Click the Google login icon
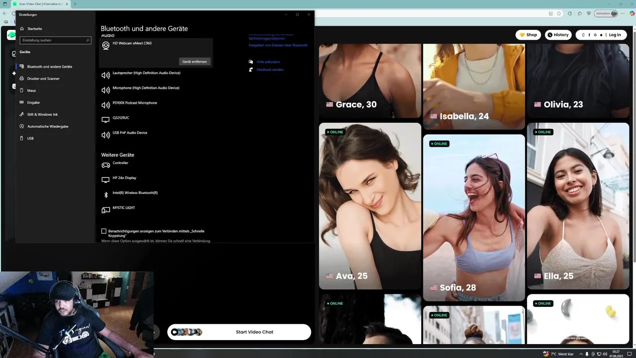Screen dimensions: 636x358 point(595,35)
